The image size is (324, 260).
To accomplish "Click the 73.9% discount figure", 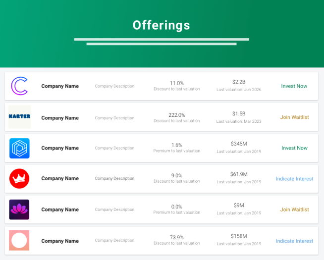I will click(177, 237).
